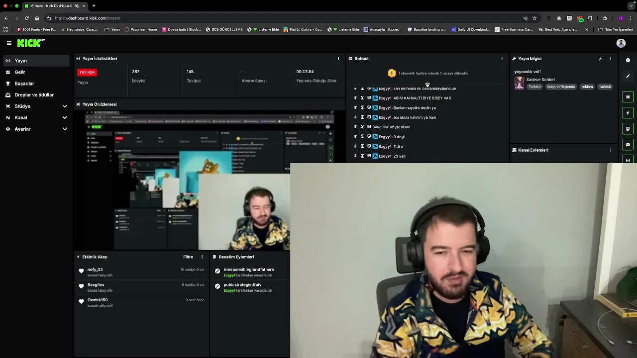Bookmark this page with star icon
637x358 pixels.
(534, 18)
